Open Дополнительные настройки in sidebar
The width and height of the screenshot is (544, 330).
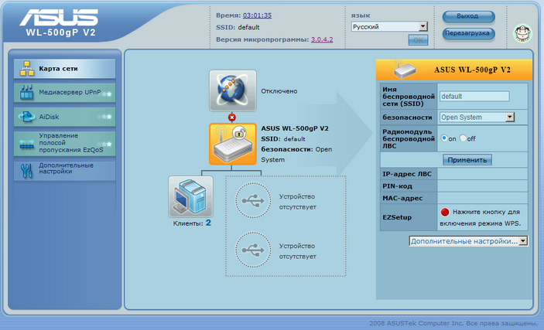pyautogui.click(x=64, y=170)
